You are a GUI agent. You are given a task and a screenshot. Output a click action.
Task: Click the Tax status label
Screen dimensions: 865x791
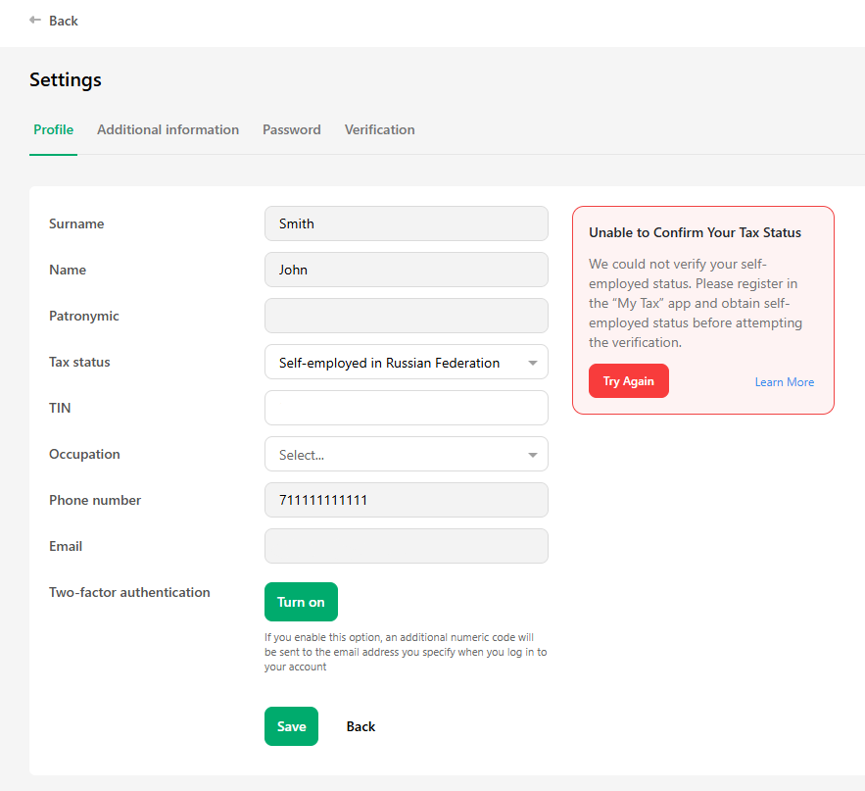tap(79, 362)
